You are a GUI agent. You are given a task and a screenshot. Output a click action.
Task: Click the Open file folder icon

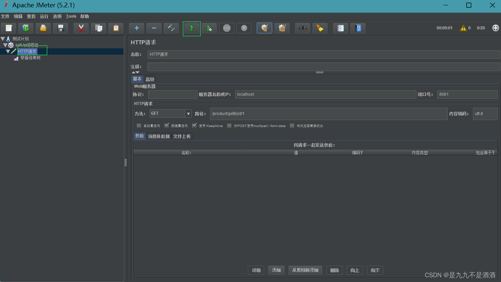click(x=43, y=28)
